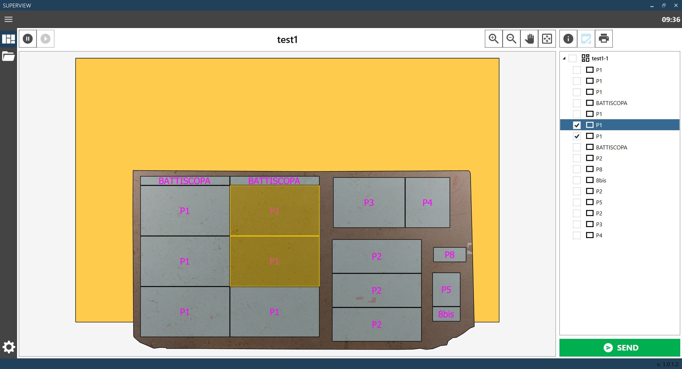Click the P8 piece on the slab
Image resolution: width=682 pixels, height=369 pixels.
pos(449,255)
